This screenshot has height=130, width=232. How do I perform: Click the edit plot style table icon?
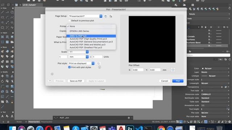tap(98, 64)
